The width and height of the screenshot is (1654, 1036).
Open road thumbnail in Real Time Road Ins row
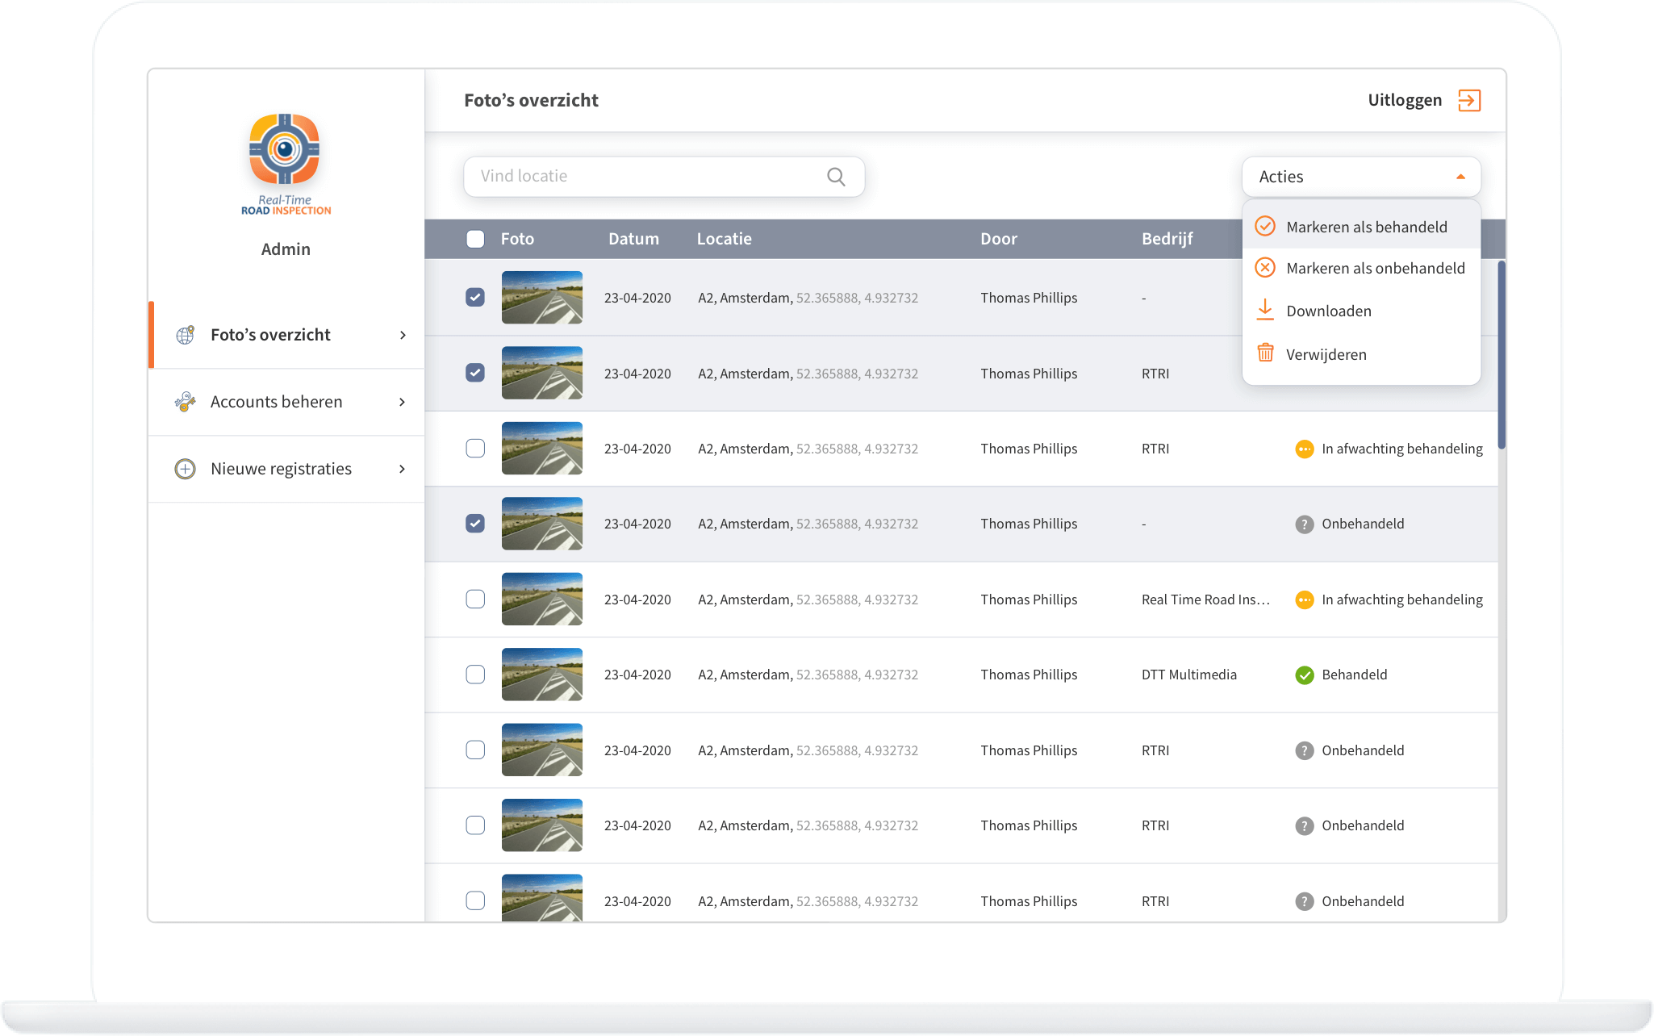(x=542, y=599)
